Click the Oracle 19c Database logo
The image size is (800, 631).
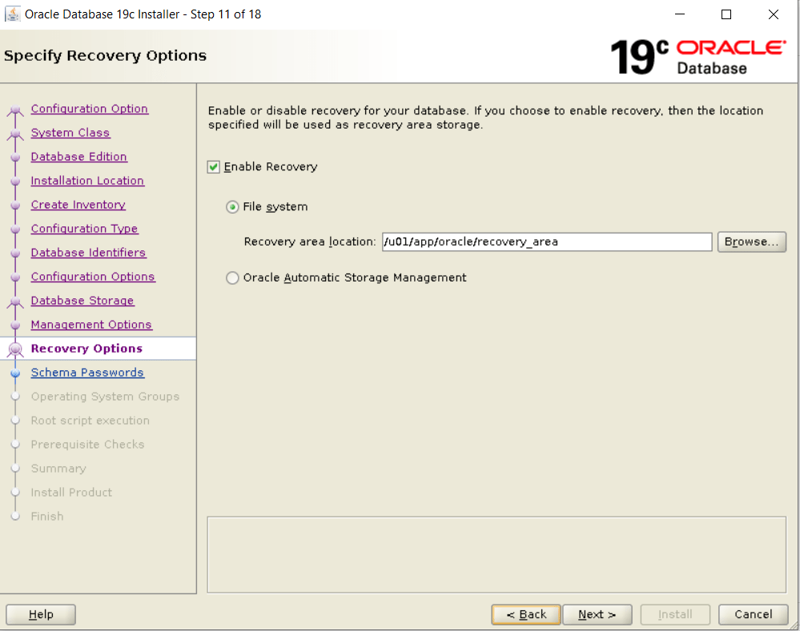point(697,56)
